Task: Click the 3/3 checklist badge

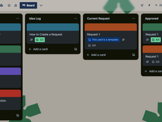Action: (40, 40)
